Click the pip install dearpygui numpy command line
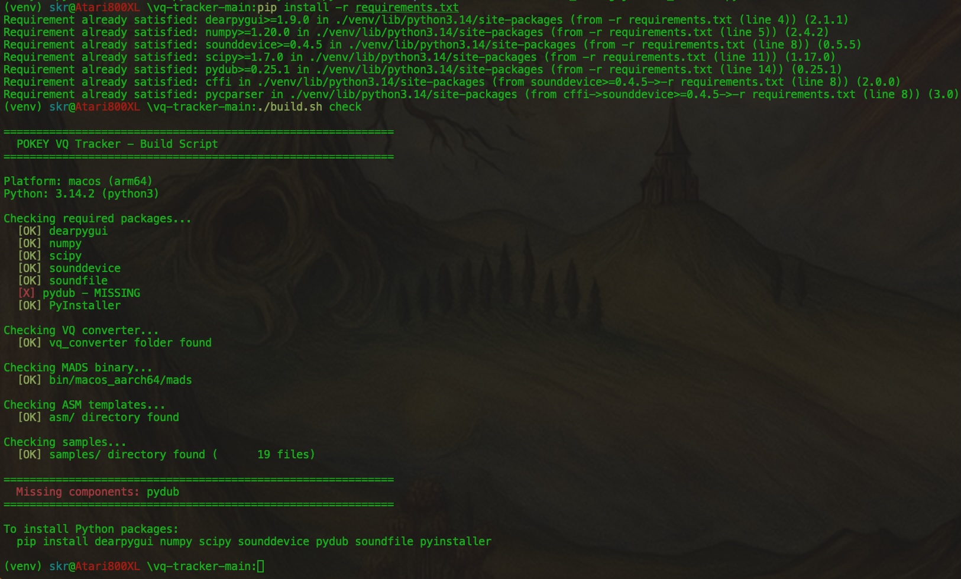The height and width of the screenshot is (579, 961). [254, 542]
